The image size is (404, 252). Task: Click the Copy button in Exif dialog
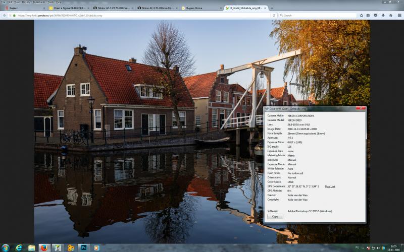click(275, 217)
